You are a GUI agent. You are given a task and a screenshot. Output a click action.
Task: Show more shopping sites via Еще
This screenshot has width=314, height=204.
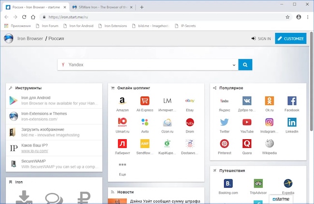(x=122, y=169)
